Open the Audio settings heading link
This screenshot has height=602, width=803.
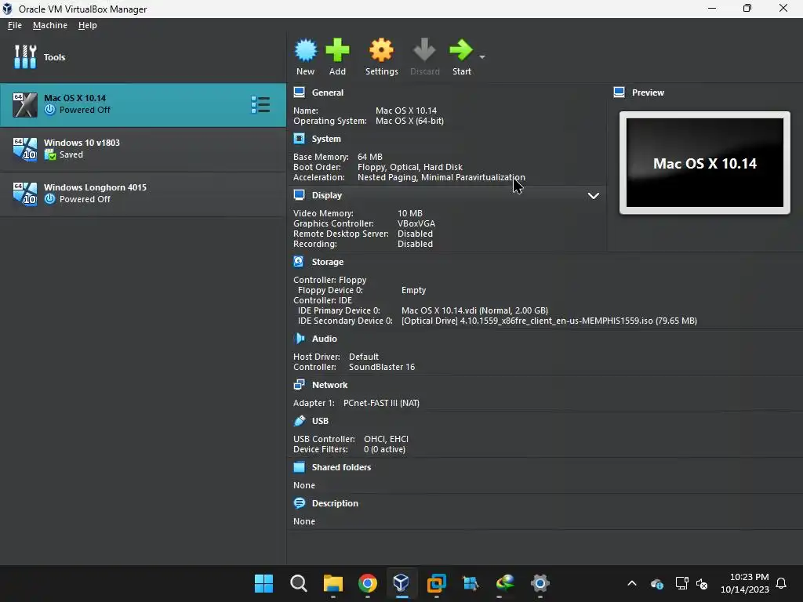(x=325, y=339)
